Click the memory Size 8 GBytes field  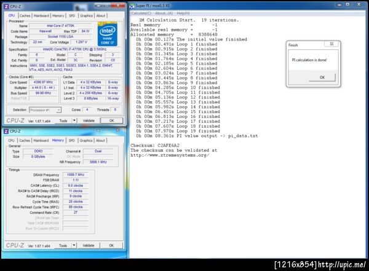38,157
